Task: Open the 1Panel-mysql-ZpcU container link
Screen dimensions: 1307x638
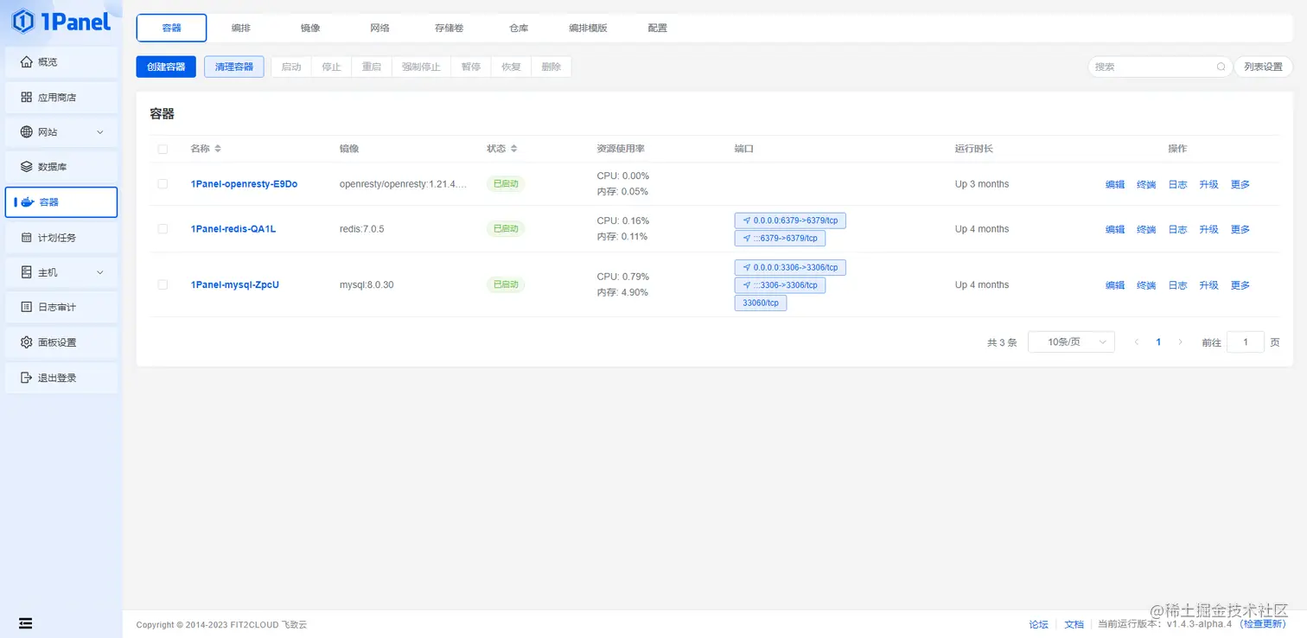Action: 235,285
